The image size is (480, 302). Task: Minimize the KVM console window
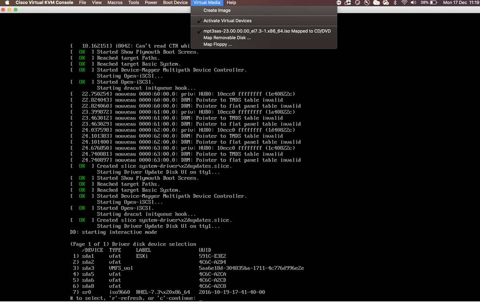pos(10,9)
